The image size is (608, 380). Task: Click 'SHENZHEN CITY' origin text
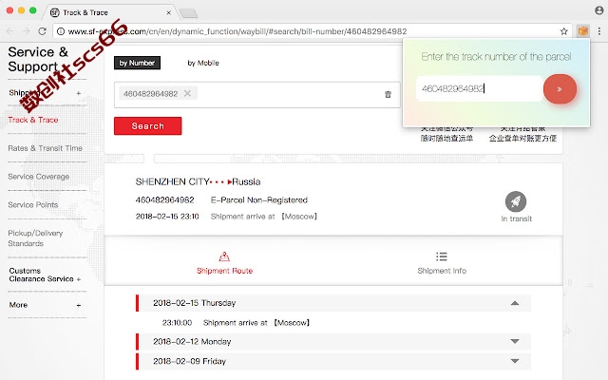[172, 181]
